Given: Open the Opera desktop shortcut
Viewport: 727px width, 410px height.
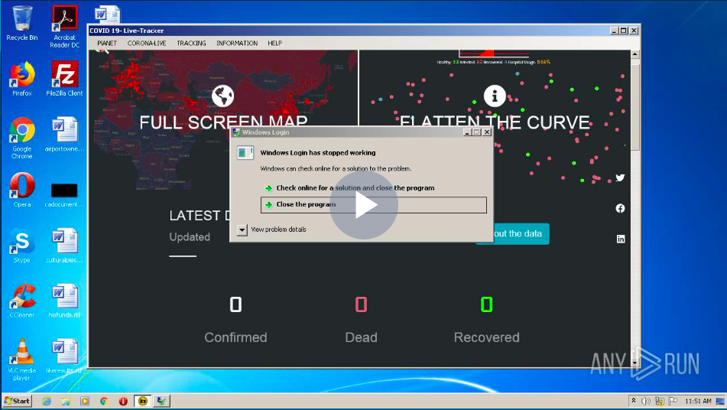Looking at the screenshot, I should (22, 189).
